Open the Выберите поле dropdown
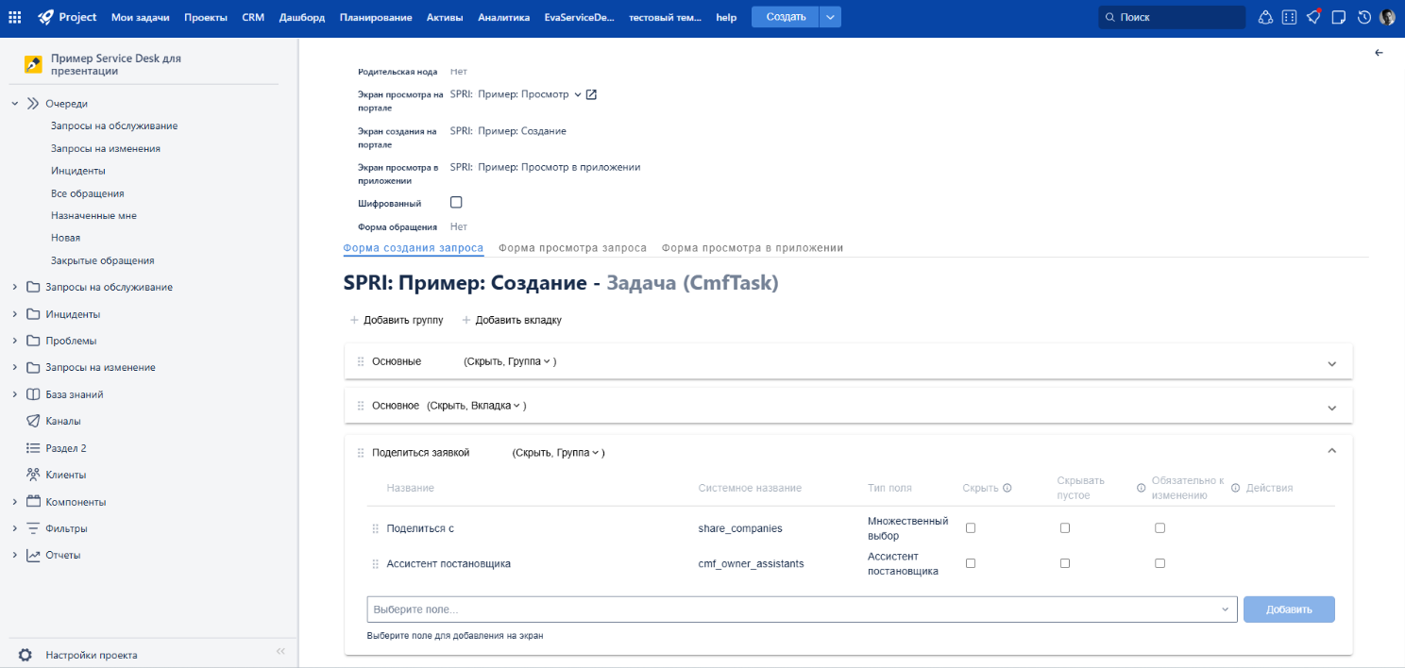Viewport: 1405px width, 668px height. (801, 610)
